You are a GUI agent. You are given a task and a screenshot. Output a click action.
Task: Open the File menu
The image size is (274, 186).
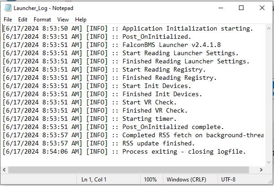[8, 20]
